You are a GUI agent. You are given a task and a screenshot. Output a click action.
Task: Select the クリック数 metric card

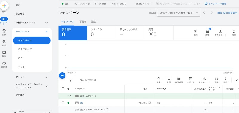[x=101, y=33]
